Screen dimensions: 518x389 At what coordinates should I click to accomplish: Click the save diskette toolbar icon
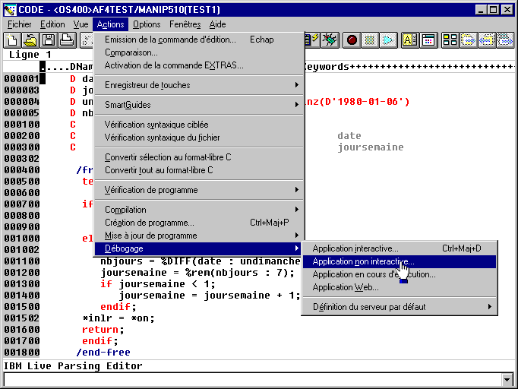[49, 40]
